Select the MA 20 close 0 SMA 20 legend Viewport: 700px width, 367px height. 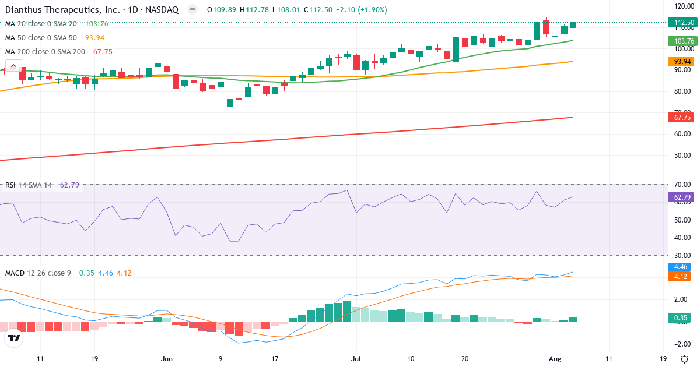pyautogui.click(x=41, y=24)
